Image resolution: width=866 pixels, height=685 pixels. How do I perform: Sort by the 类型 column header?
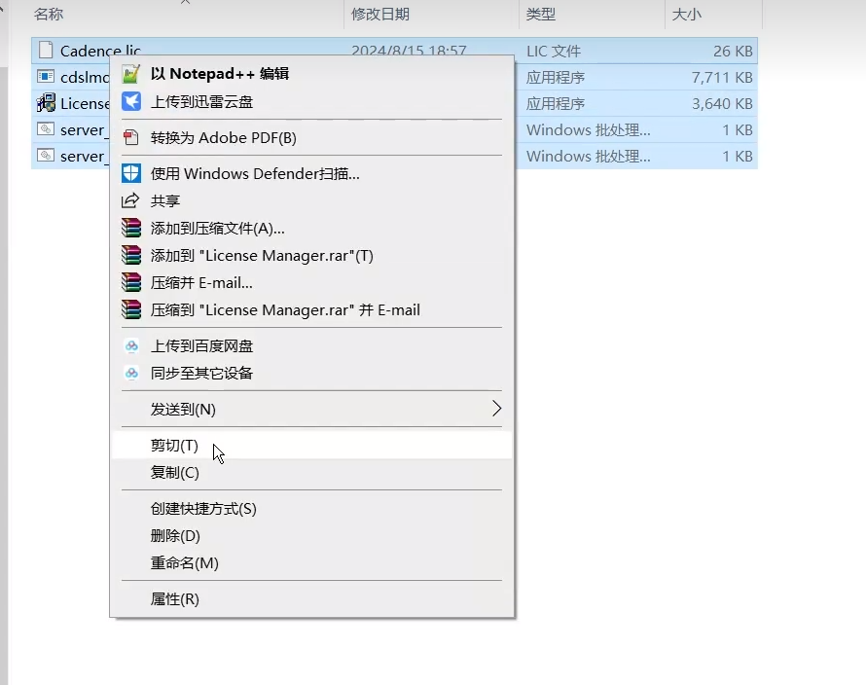(540, 14)
